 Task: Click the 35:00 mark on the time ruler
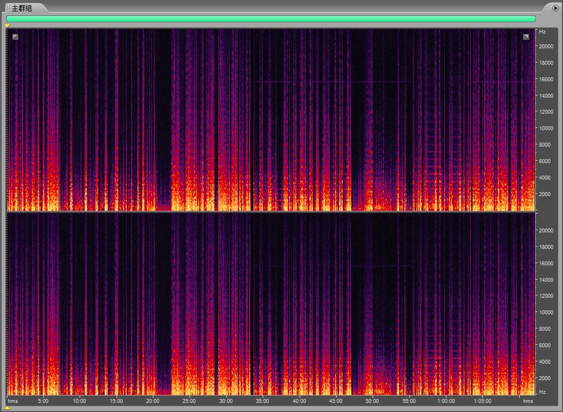(263, 401)
